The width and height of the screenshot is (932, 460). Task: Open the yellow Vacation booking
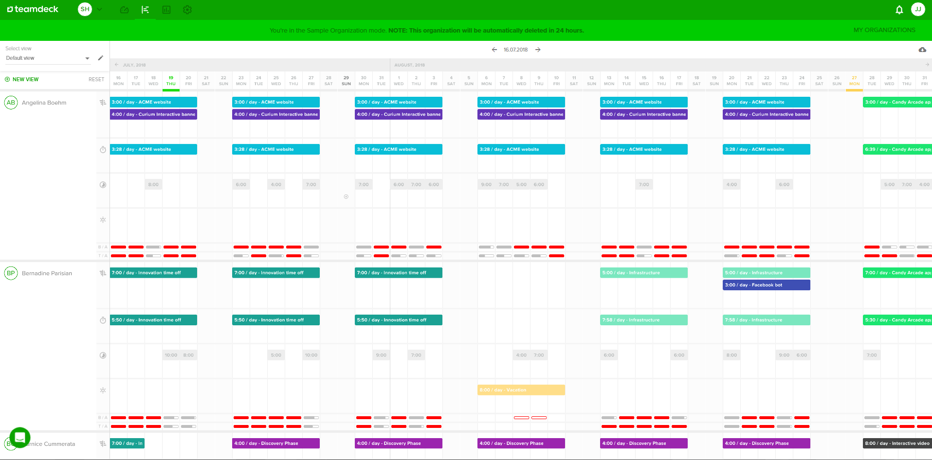point(521,390)
